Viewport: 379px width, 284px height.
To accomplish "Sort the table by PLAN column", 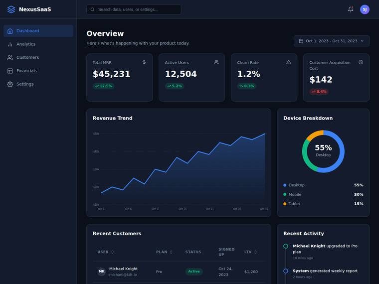I will (165, 252).
